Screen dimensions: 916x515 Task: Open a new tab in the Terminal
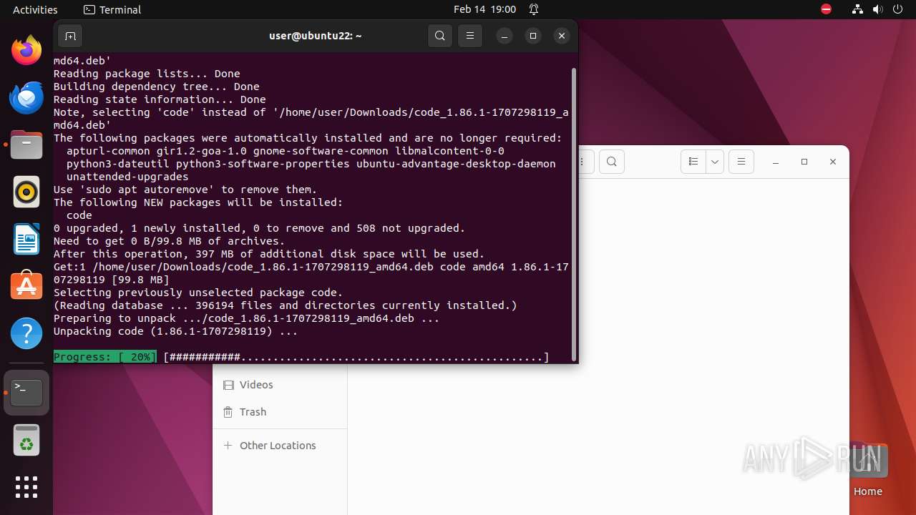point(70,36)
